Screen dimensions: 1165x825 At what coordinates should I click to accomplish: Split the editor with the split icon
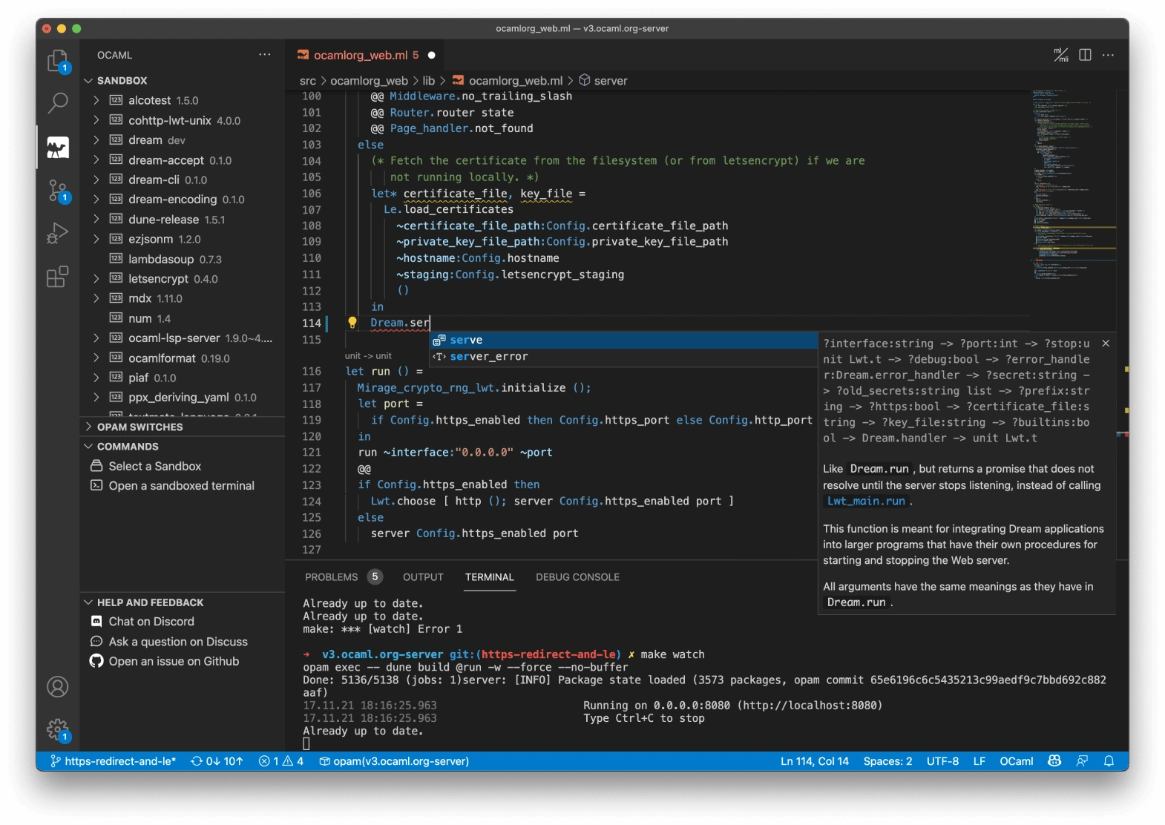1085,55
